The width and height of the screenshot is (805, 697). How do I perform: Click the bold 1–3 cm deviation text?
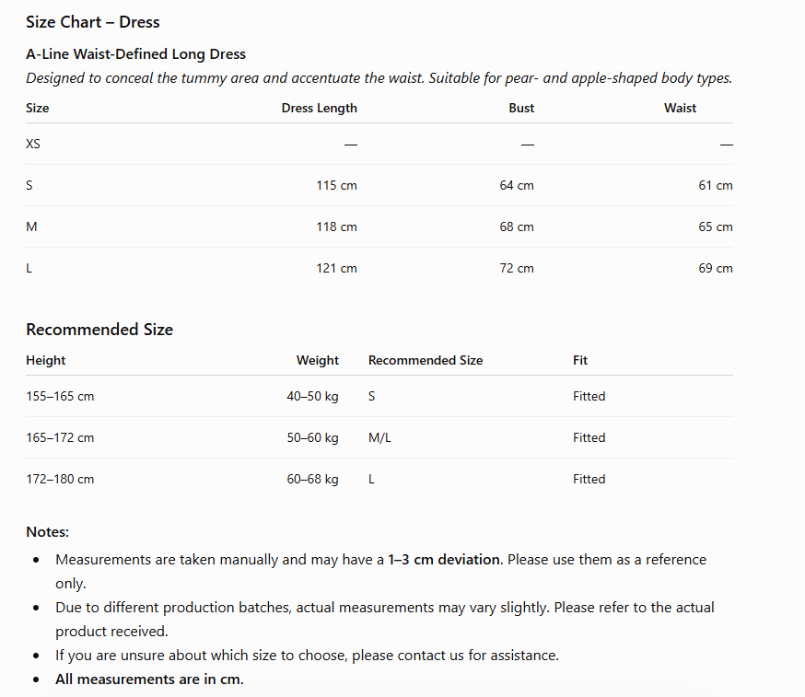tap(444, 560)
